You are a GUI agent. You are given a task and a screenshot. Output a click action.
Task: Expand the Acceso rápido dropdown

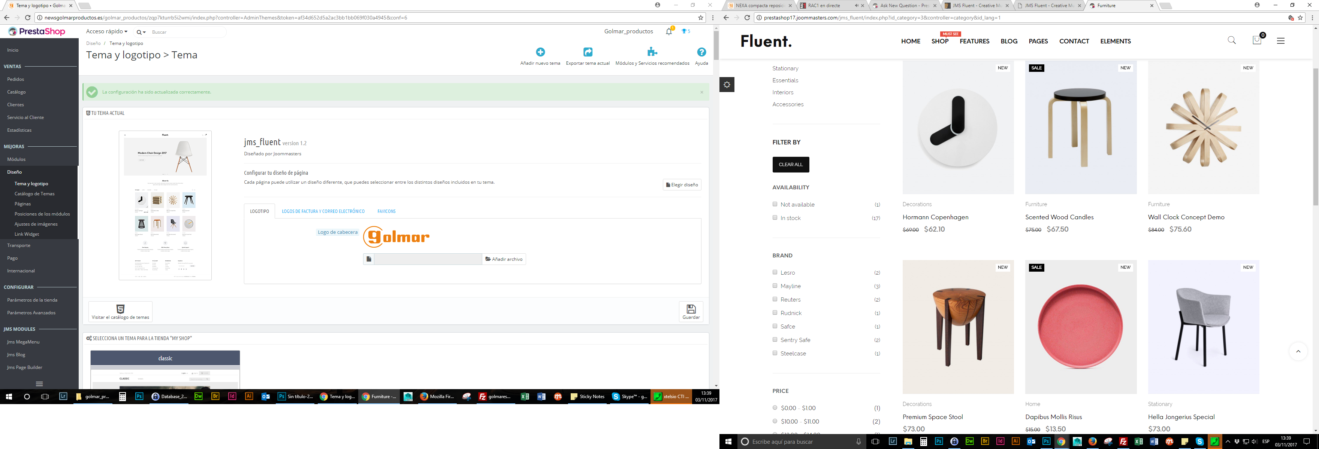(x=106, y=32)
